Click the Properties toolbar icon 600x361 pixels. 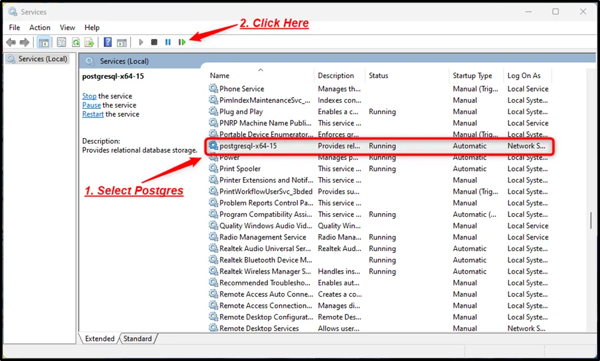(x=61, y=42)
